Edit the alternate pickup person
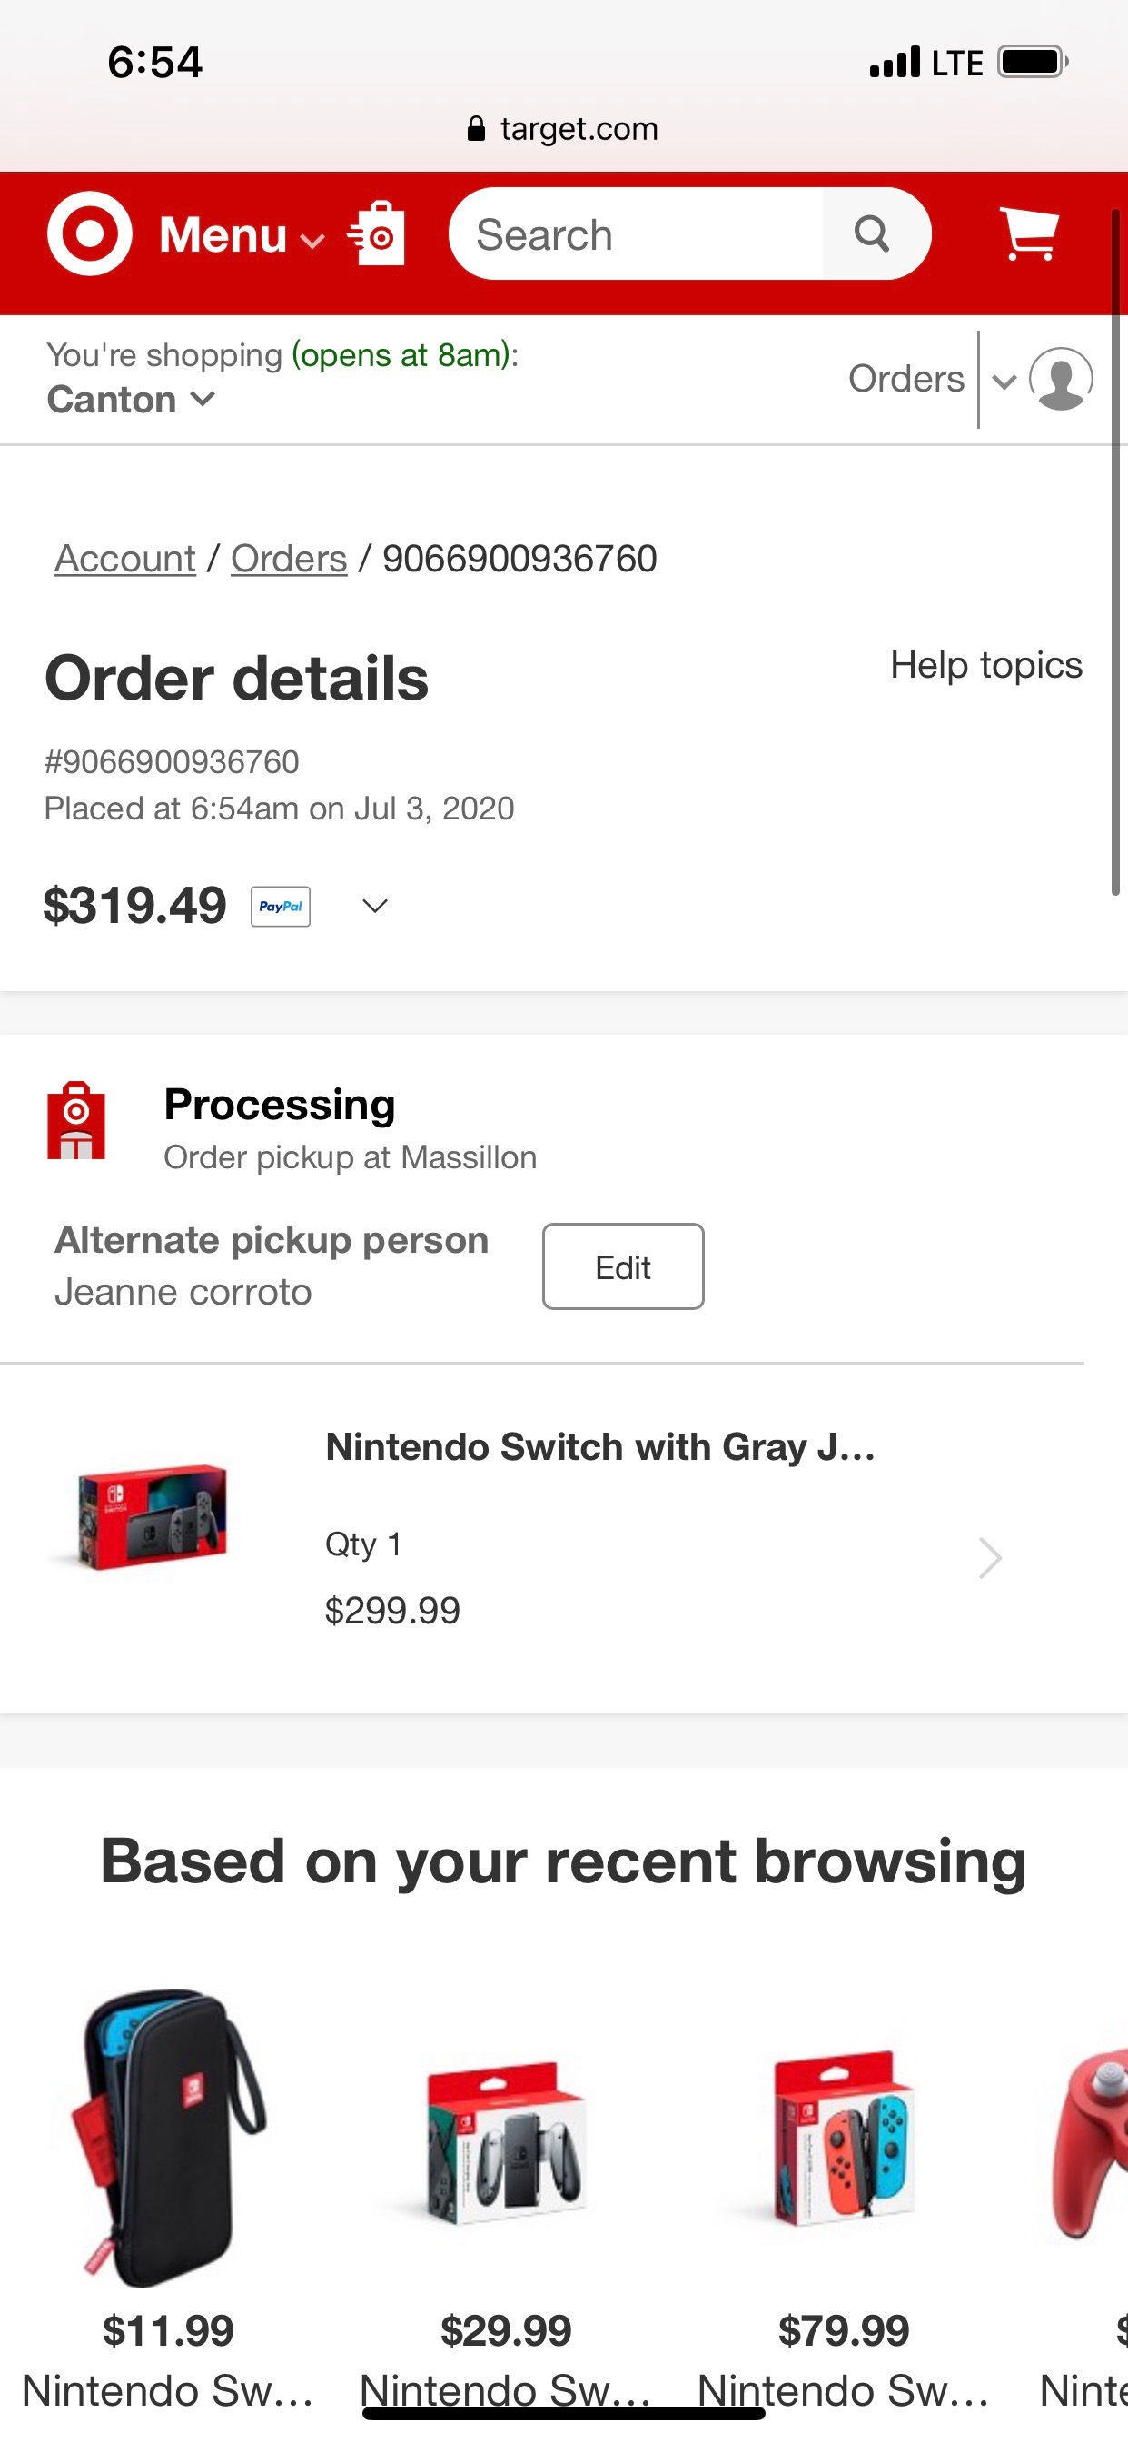This screenshot has width=1128, height=2442. [x=623, y=1267]
